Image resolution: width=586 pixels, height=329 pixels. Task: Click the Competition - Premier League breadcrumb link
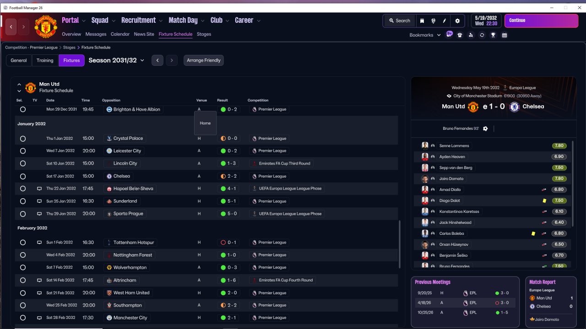point(32,48)
